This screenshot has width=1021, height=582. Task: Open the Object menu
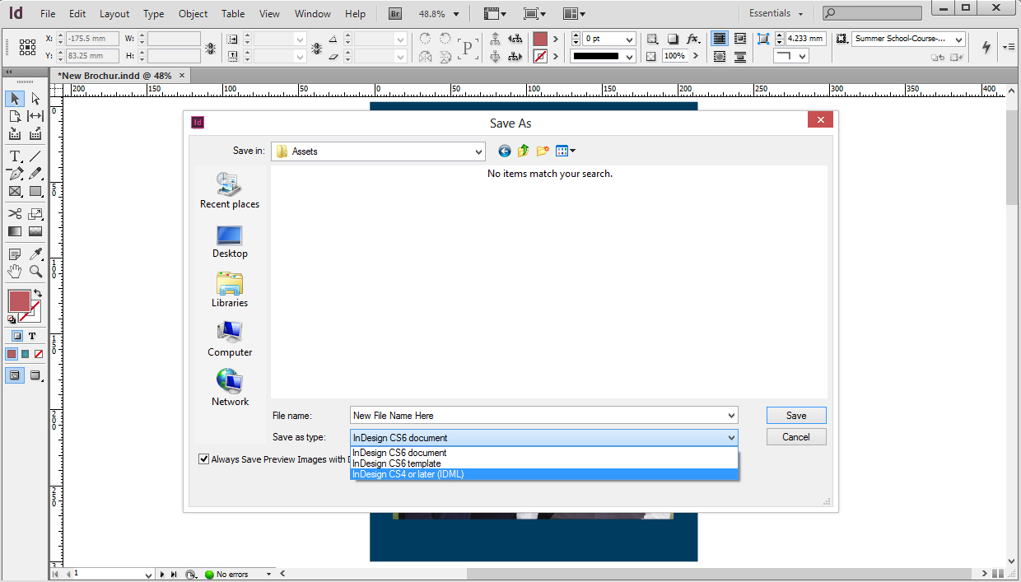(193, 14)
